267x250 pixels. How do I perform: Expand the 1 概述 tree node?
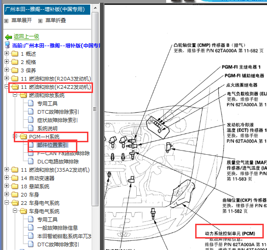point(6,53)
